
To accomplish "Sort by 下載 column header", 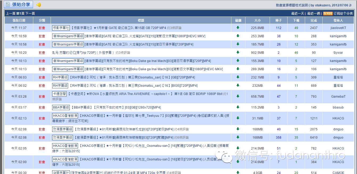I will pos(296,20).
